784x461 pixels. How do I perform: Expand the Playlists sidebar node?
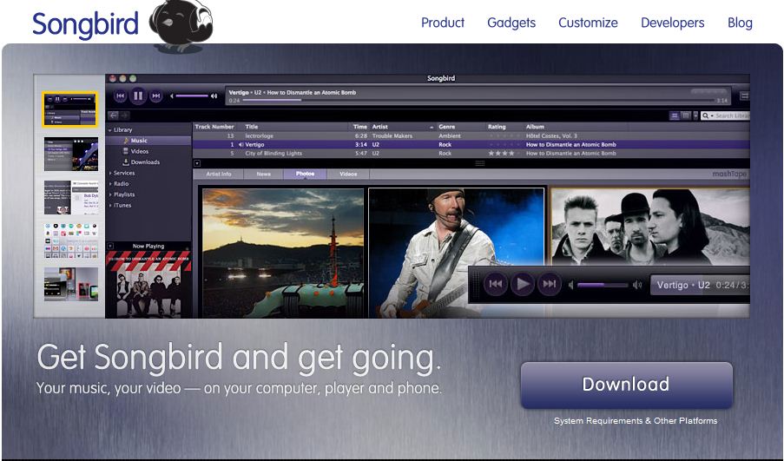[110, 194]
